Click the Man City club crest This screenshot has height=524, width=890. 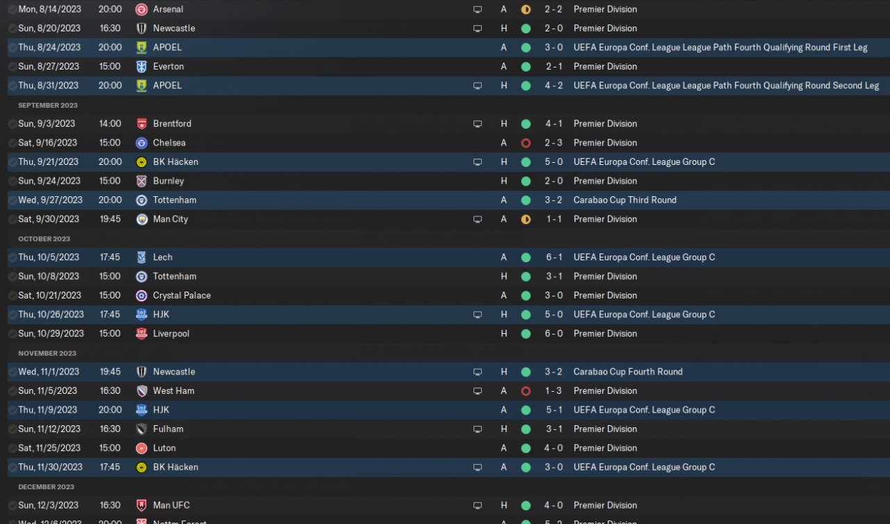coord(141,219)
